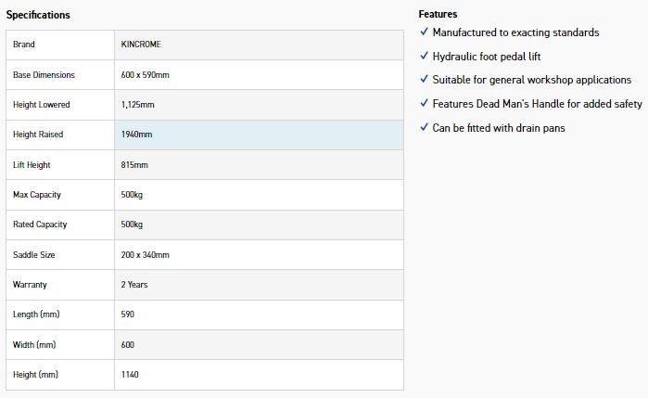The image size is (648, 398).
Task: Click checkmark beside general workshop applications
Action: (x=424, y=80)
